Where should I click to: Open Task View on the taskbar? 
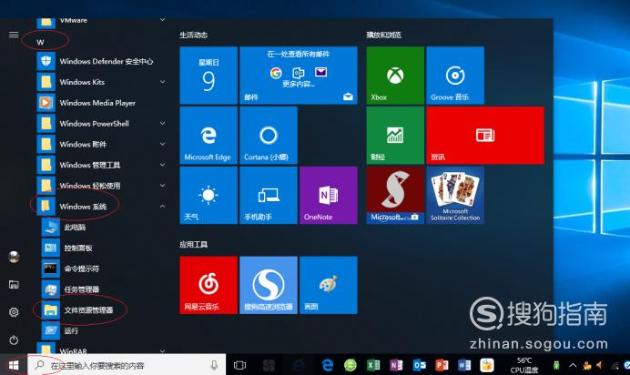pos(239,365)
